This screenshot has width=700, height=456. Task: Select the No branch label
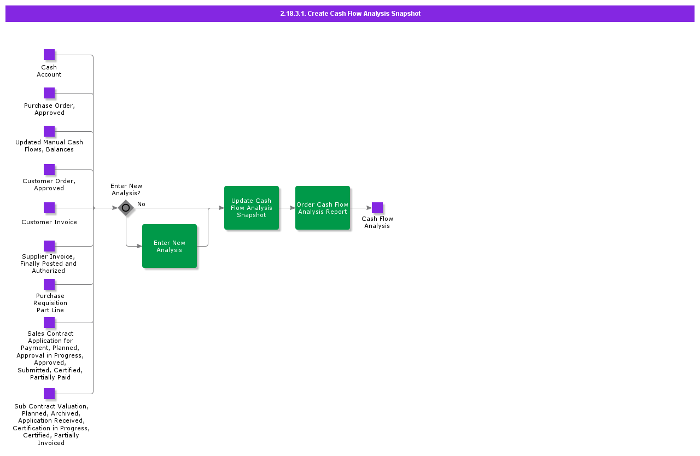(x=141, y=203)
